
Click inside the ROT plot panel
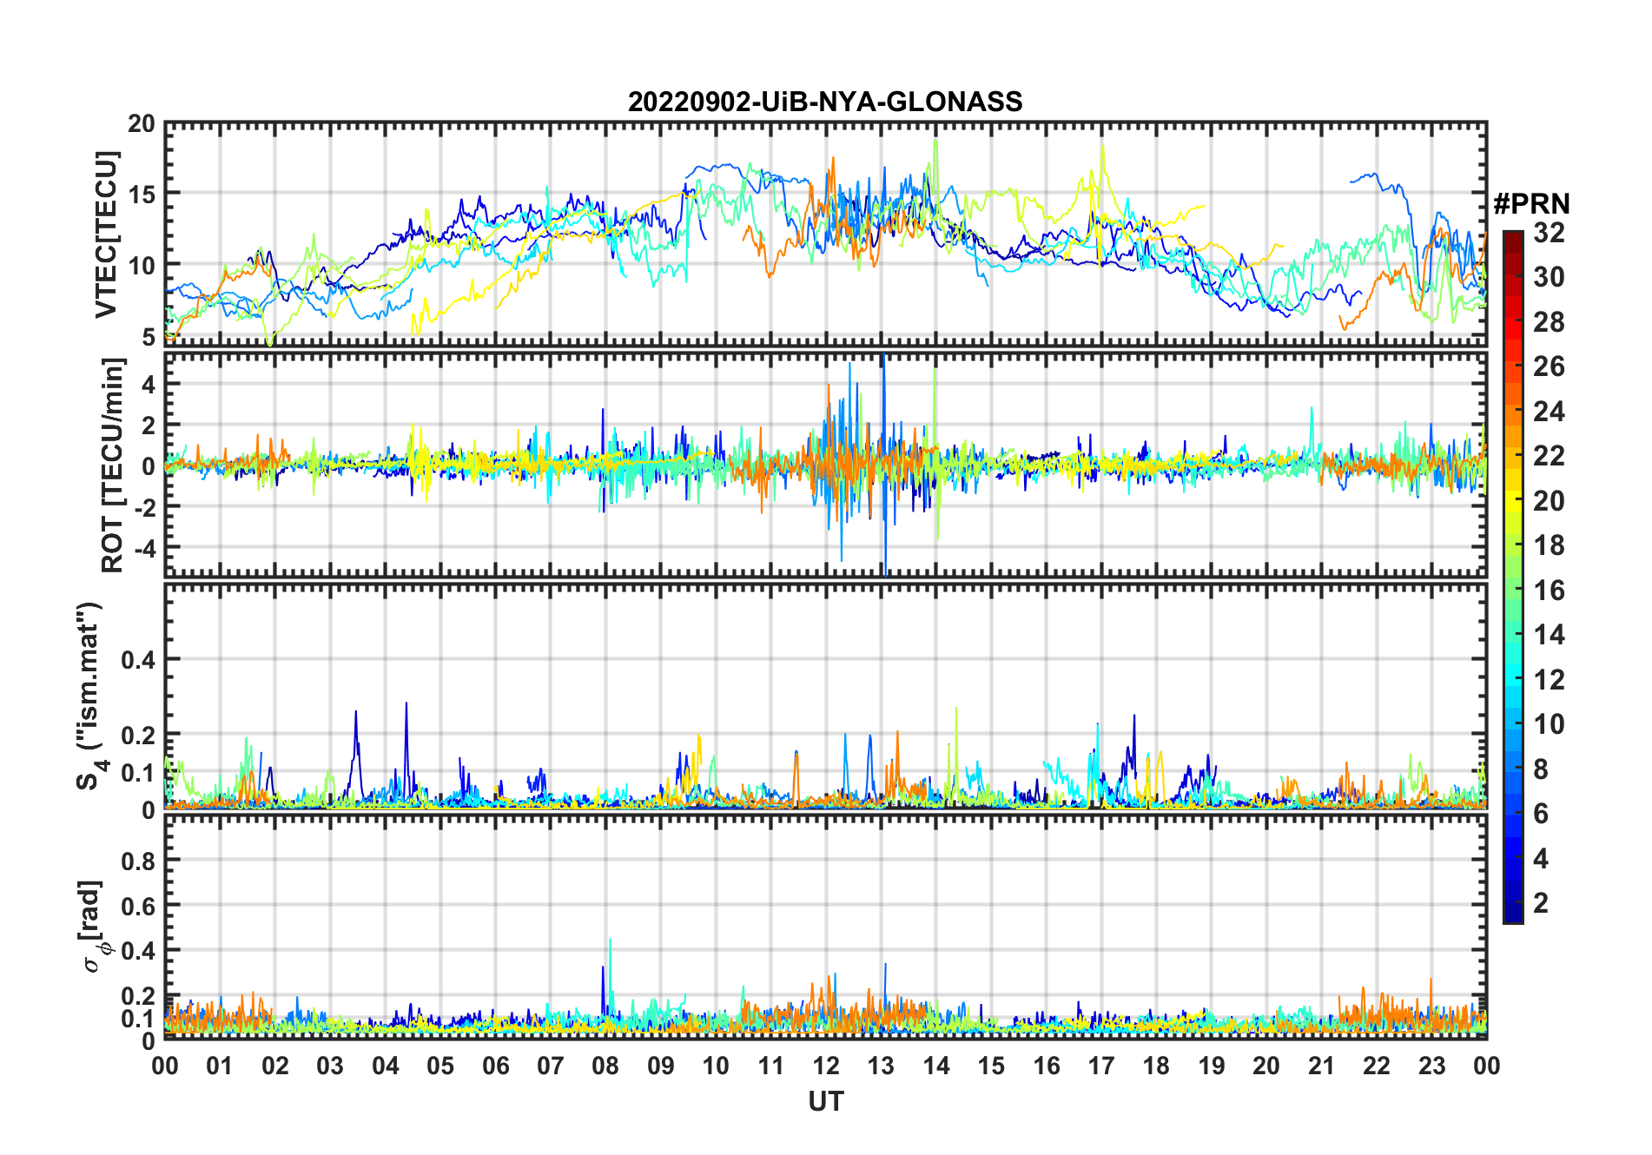pyautogui.click(x=825, y=464)
